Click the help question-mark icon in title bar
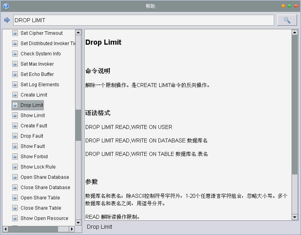Viewport: 301px width, 235px height. [6, 6]
